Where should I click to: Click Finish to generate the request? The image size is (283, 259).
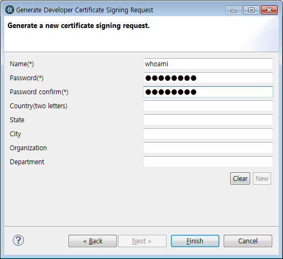195,241
